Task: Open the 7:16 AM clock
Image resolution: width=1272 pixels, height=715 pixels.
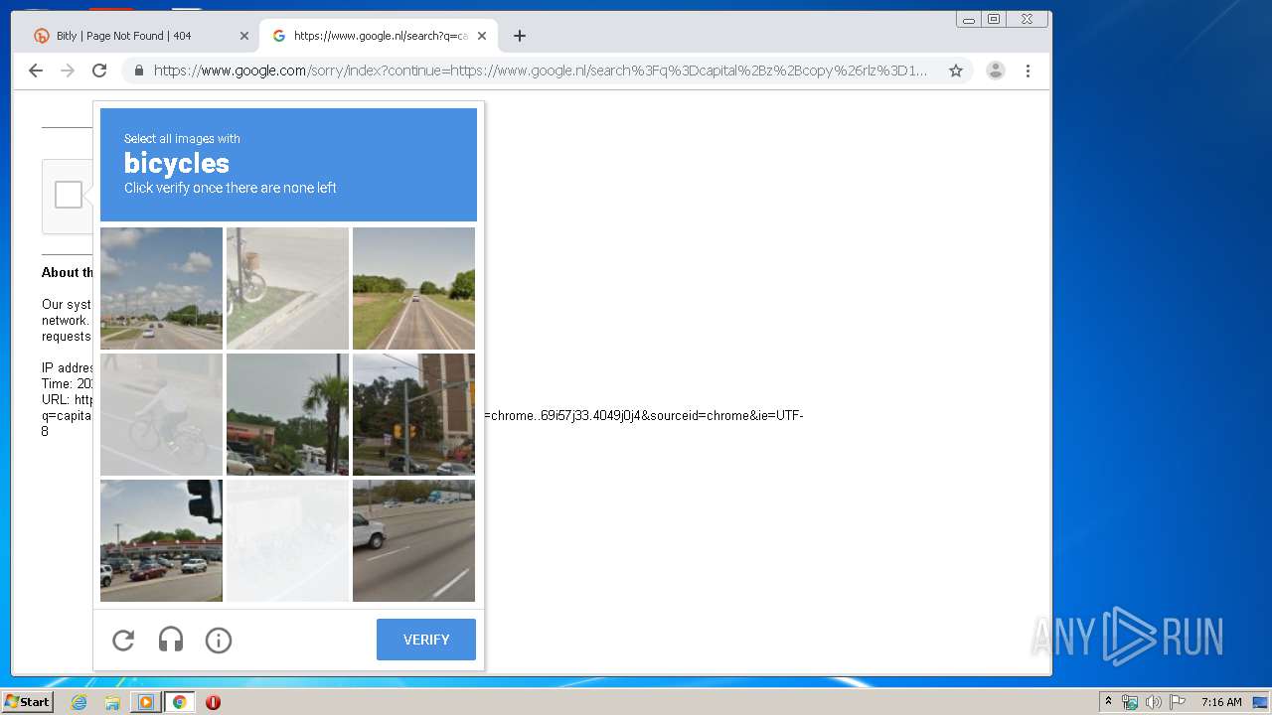Action: [x=1221, y=702]
